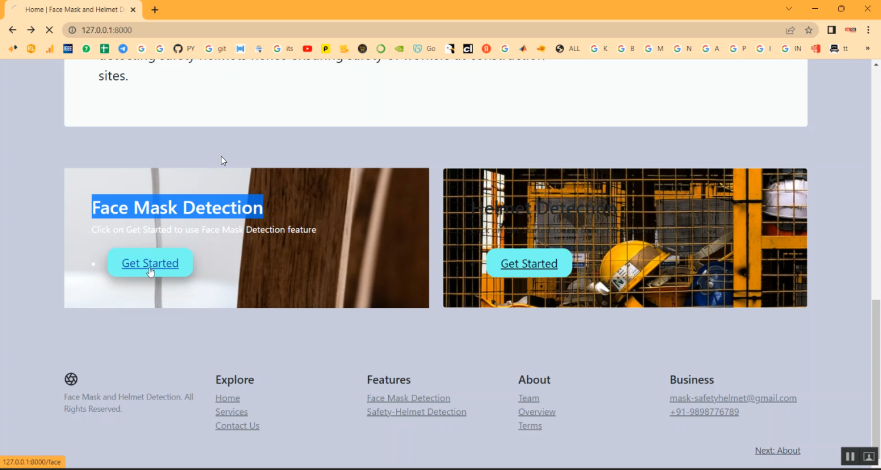Screen dimensions: 881x470
Task: Open the tab search dropdown arrow
Action: [x=789, y=9]
